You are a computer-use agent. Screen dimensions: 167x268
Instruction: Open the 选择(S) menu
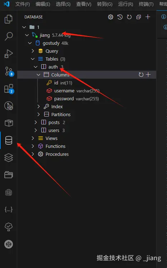[x=63, y=4]
